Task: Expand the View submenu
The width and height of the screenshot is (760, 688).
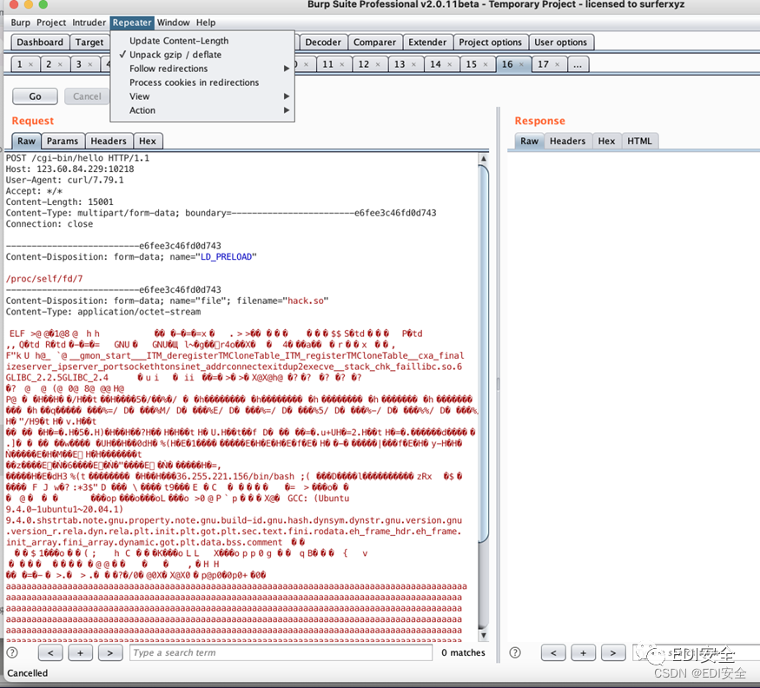Action: point(202,96)
